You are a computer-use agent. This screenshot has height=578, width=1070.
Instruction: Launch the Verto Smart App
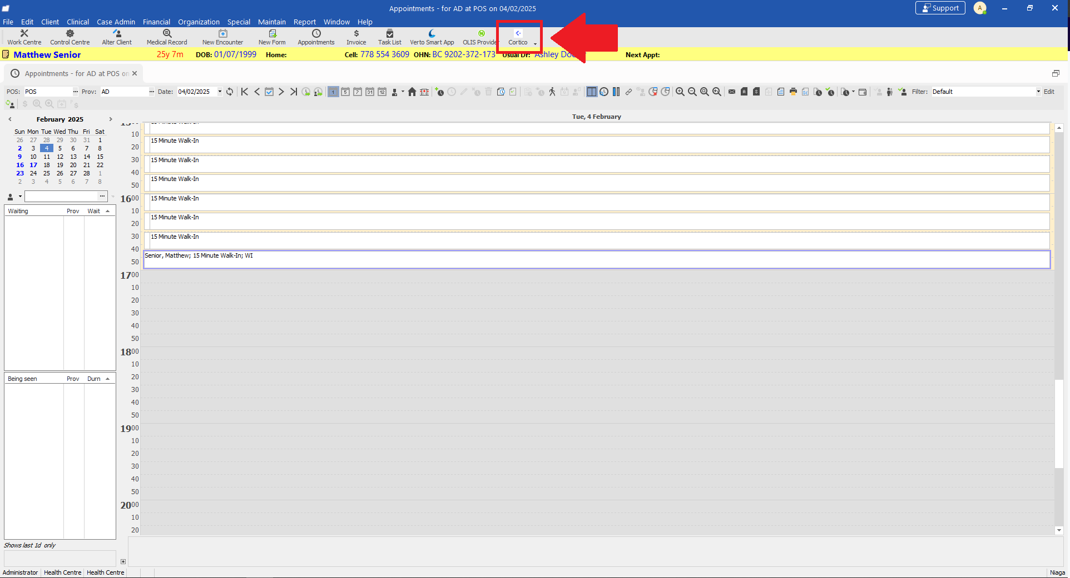pyautogui.click(x=432, y=37)
